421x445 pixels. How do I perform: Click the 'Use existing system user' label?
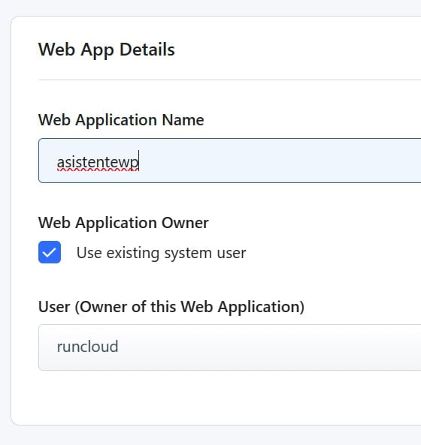161,253
